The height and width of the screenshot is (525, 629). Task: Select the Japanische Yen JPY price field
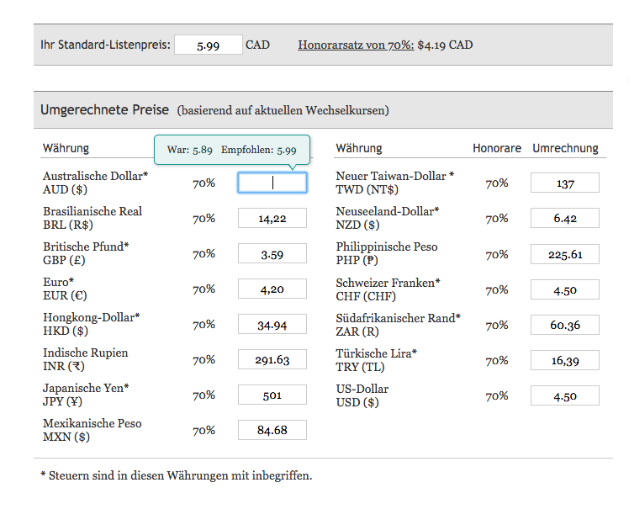tap(272, 395)
